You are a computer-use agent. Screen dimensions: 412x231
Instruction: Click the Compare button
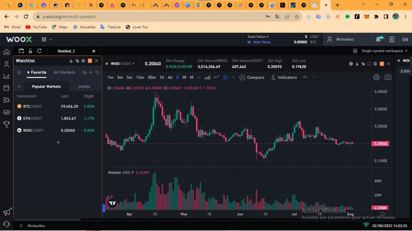pyautogui.click(x=251, y=77)
